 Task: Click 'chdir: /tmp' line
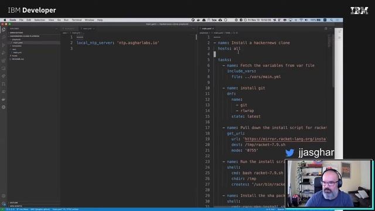click(244, 179)
